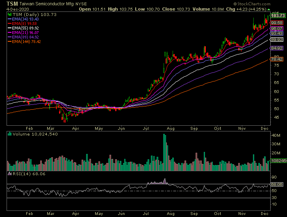Click the green 103.73 last price tag
Viewport: 287px width, 217px height.
point(278,16)
